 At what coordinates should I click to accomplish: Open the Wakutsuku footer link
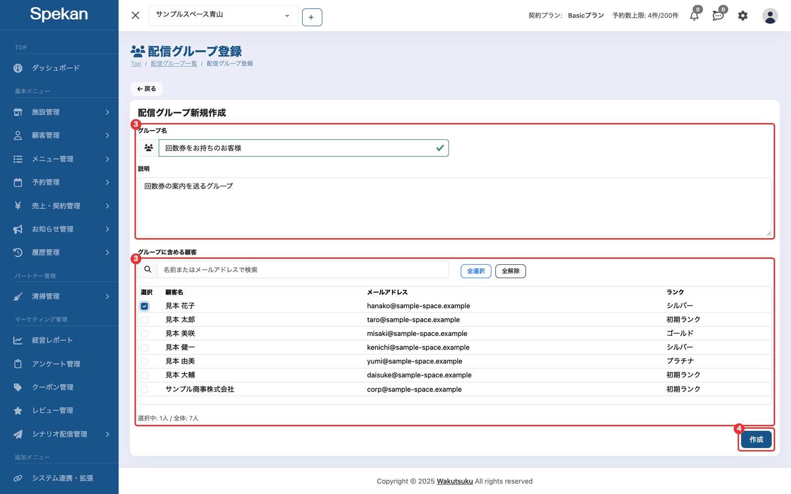tap(454, 481)
